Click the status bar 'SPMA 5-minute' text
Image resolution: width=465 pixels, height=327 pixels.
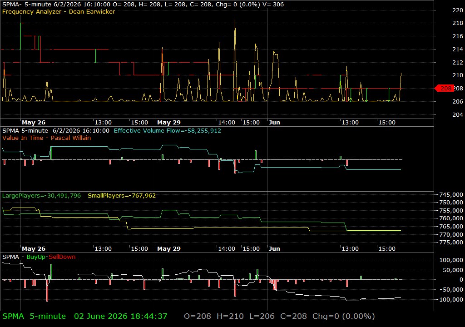point(34,316)
